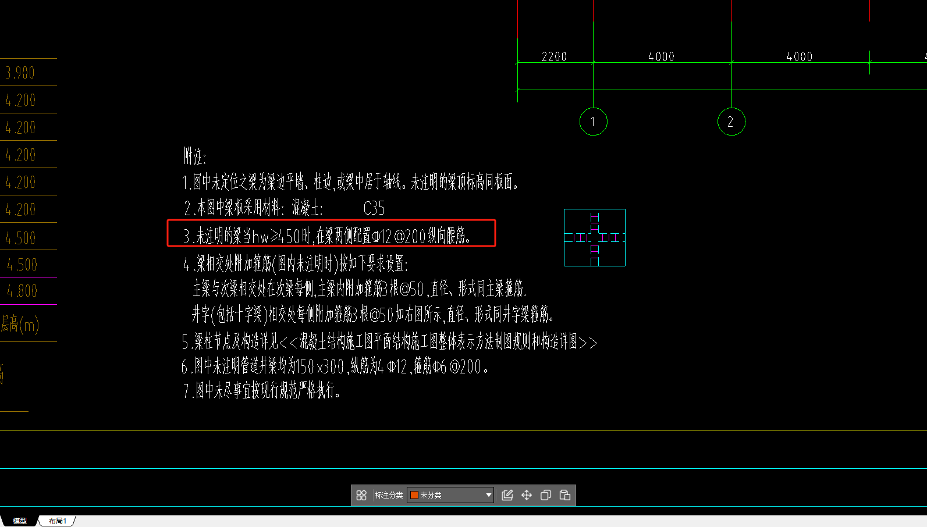Select note 7 图中未尽事宜 text
Viewport: 927px width, 527px height.
261,390
